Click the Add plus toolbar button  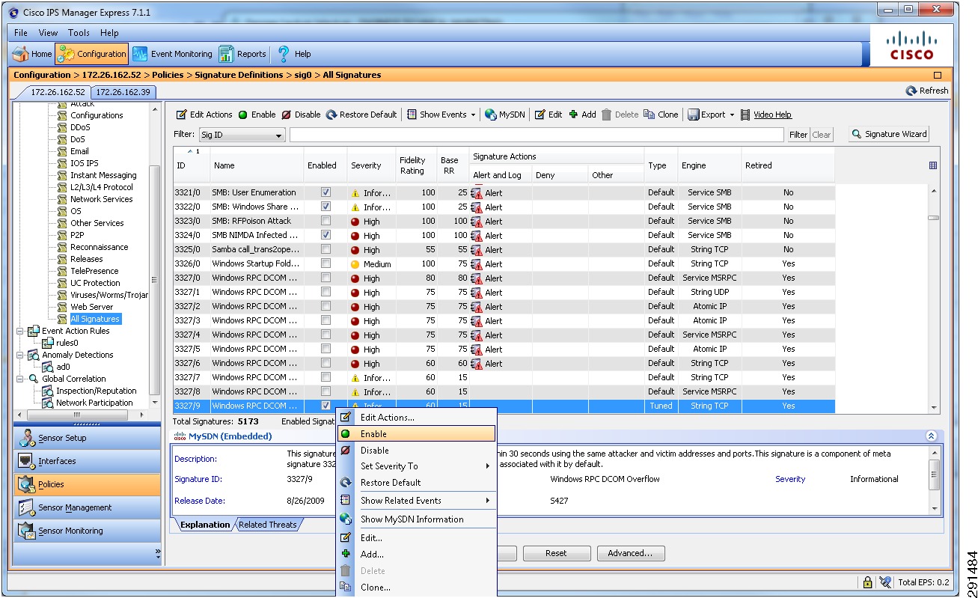[x=583, y=115]
